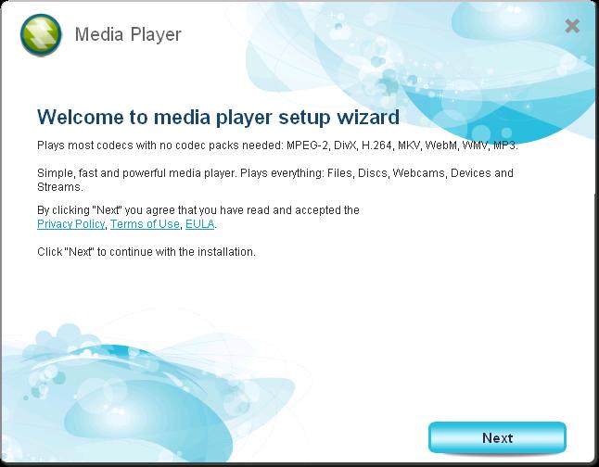
Task: Click the blue swirl artwork in the top-right corner
Action: click(x=501, y=83)
